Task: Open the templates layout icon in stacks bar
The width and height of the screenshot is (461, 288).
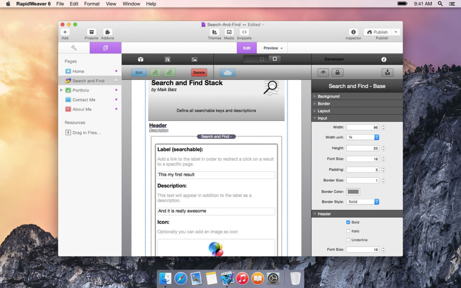Action: pos(167,59)
